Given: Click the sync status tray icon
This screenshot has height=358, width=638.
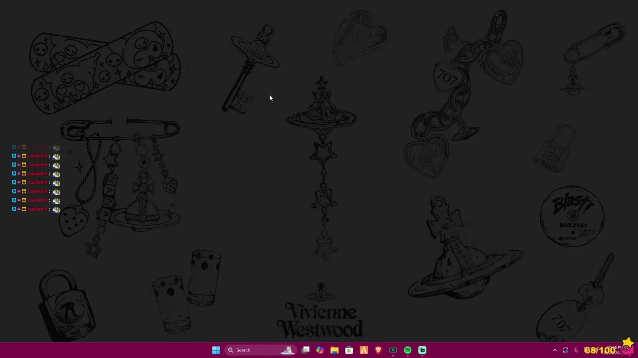Looking at the screenshot, I should point(565,350).
